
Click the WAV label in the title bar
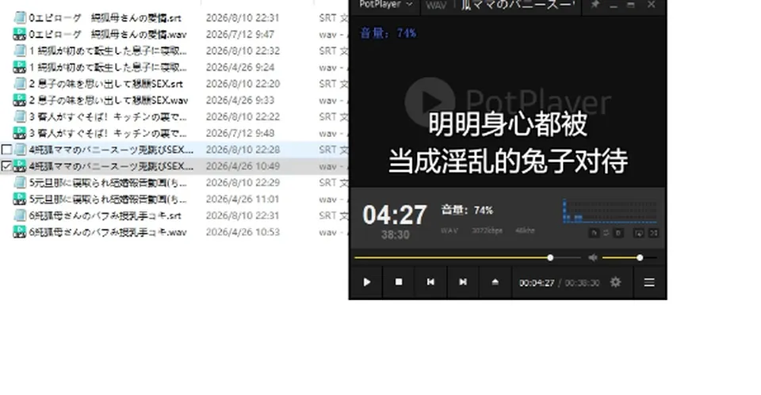[x=435, y=6]
